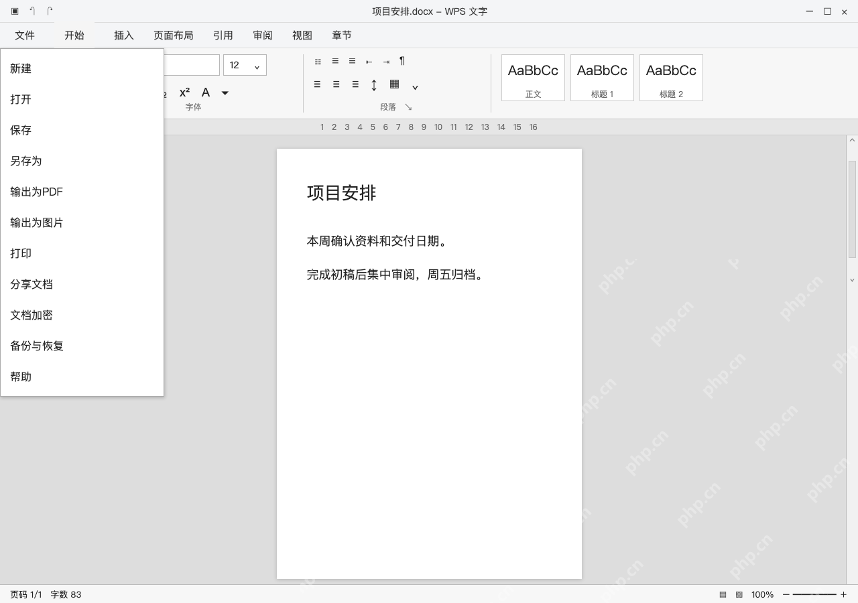The height and width of the screenshot is (603, 858).
Task: Close the 文件 menu via its tab
Action: [25, 36]
